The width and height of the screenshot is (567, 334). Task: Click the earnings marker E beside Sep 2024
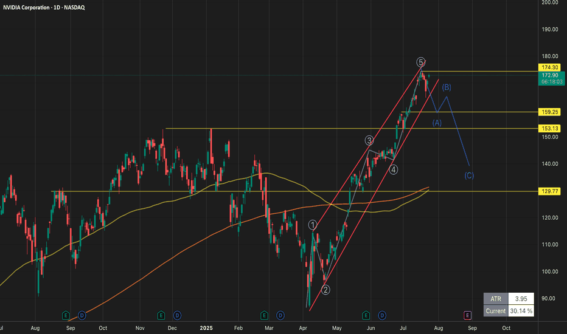tap(66, 316)
